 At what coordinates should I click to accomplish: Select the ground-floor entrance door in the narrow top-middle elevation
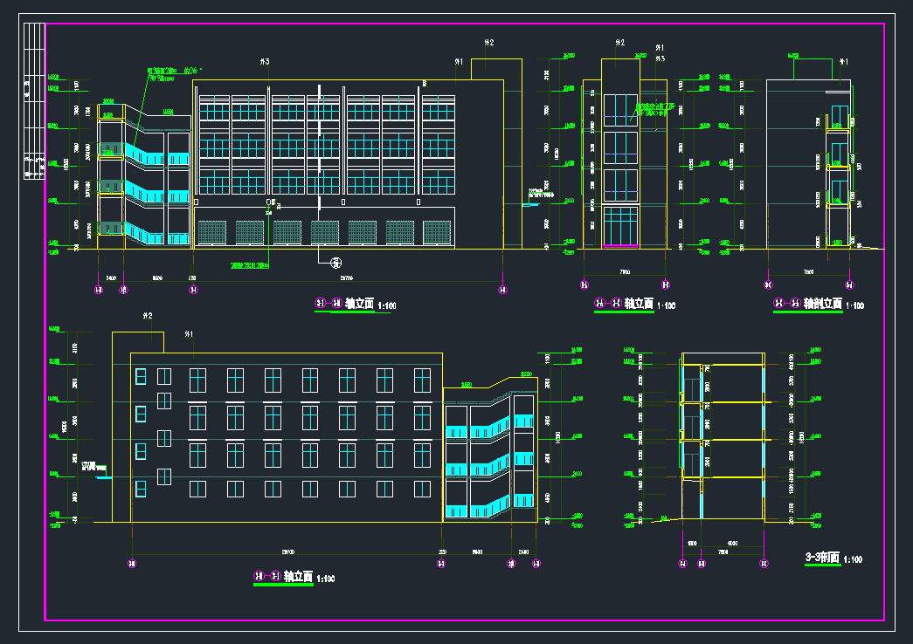[x=620, y=226]
